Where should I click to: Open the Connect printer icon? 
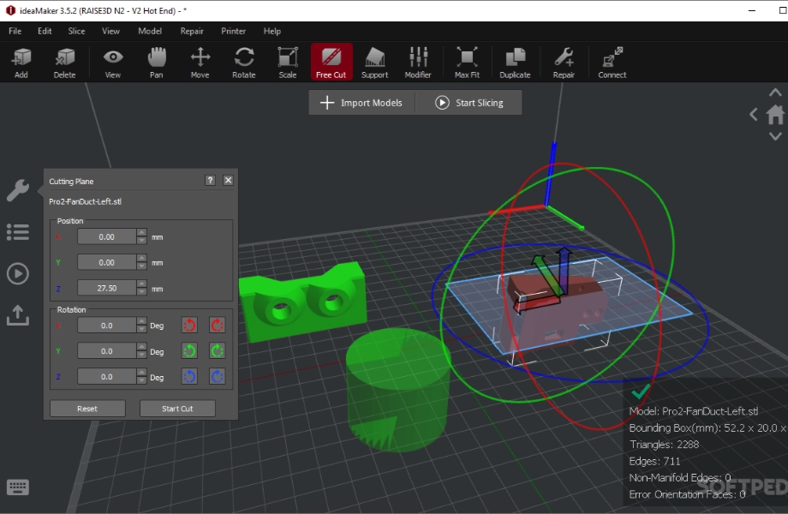point(612,62)
